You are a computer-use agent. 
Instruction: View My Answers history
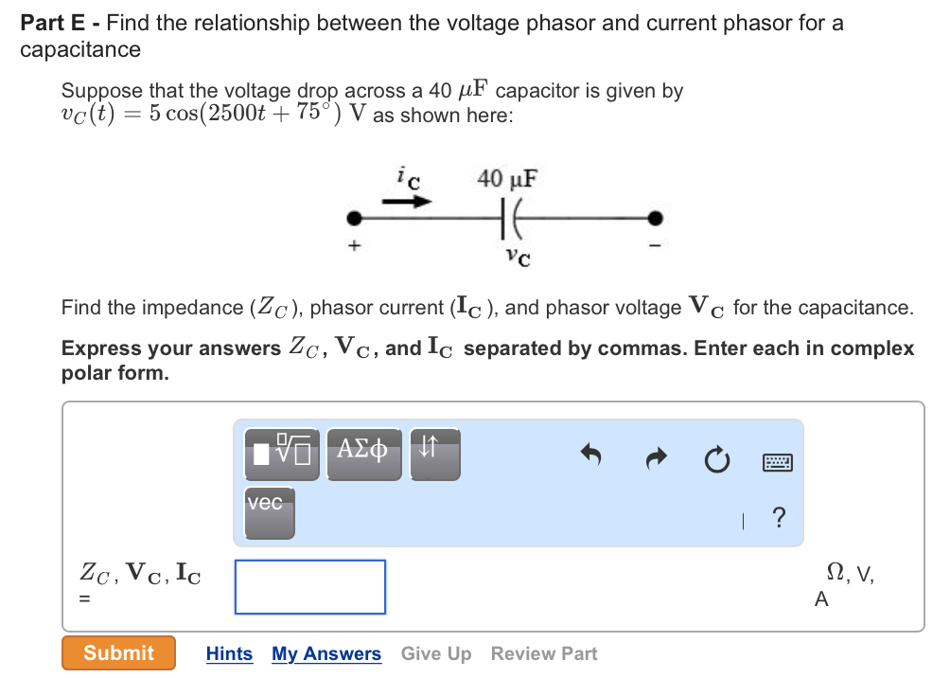pyautogui.click(x=326, y=653)
